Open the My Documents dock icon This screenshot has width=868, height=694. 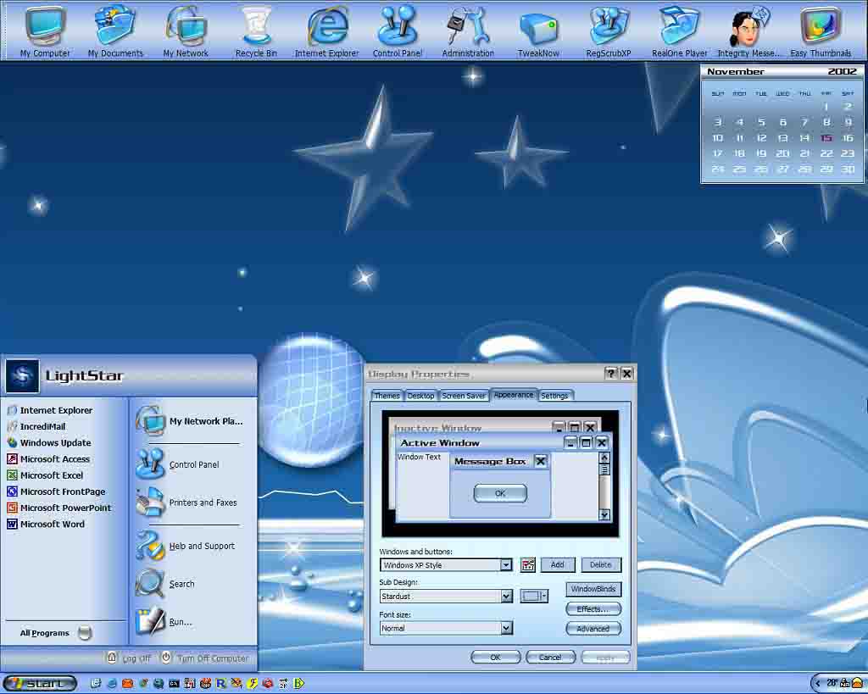pyautogui.click(x=115, y=31)
